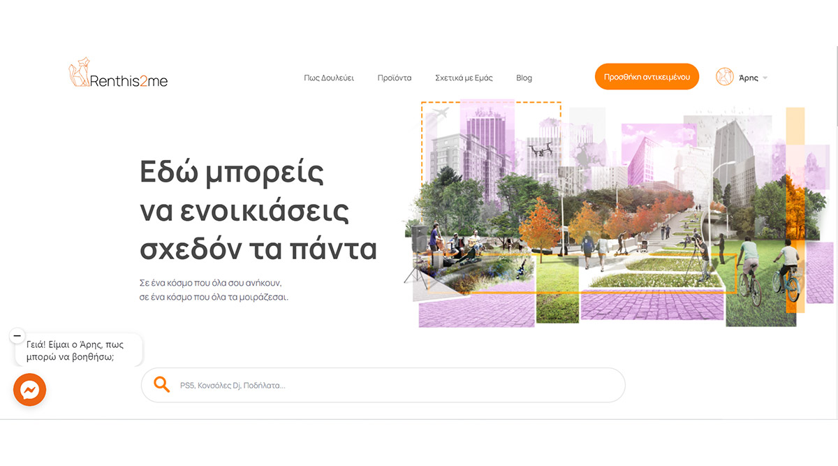Click the airplane in the hero illustration
838x466 pixels.
click(440, 112)
